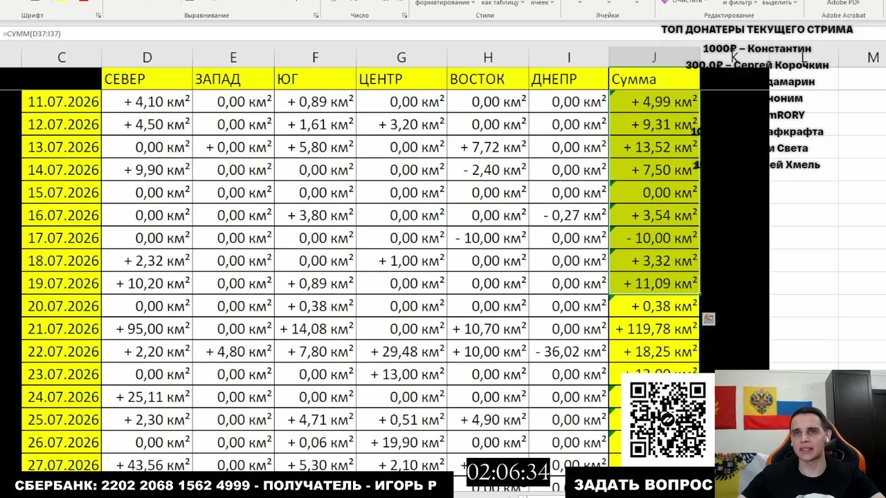Select column E header
The height and width of the screenshot is (498, 886).
click(233, 58)
